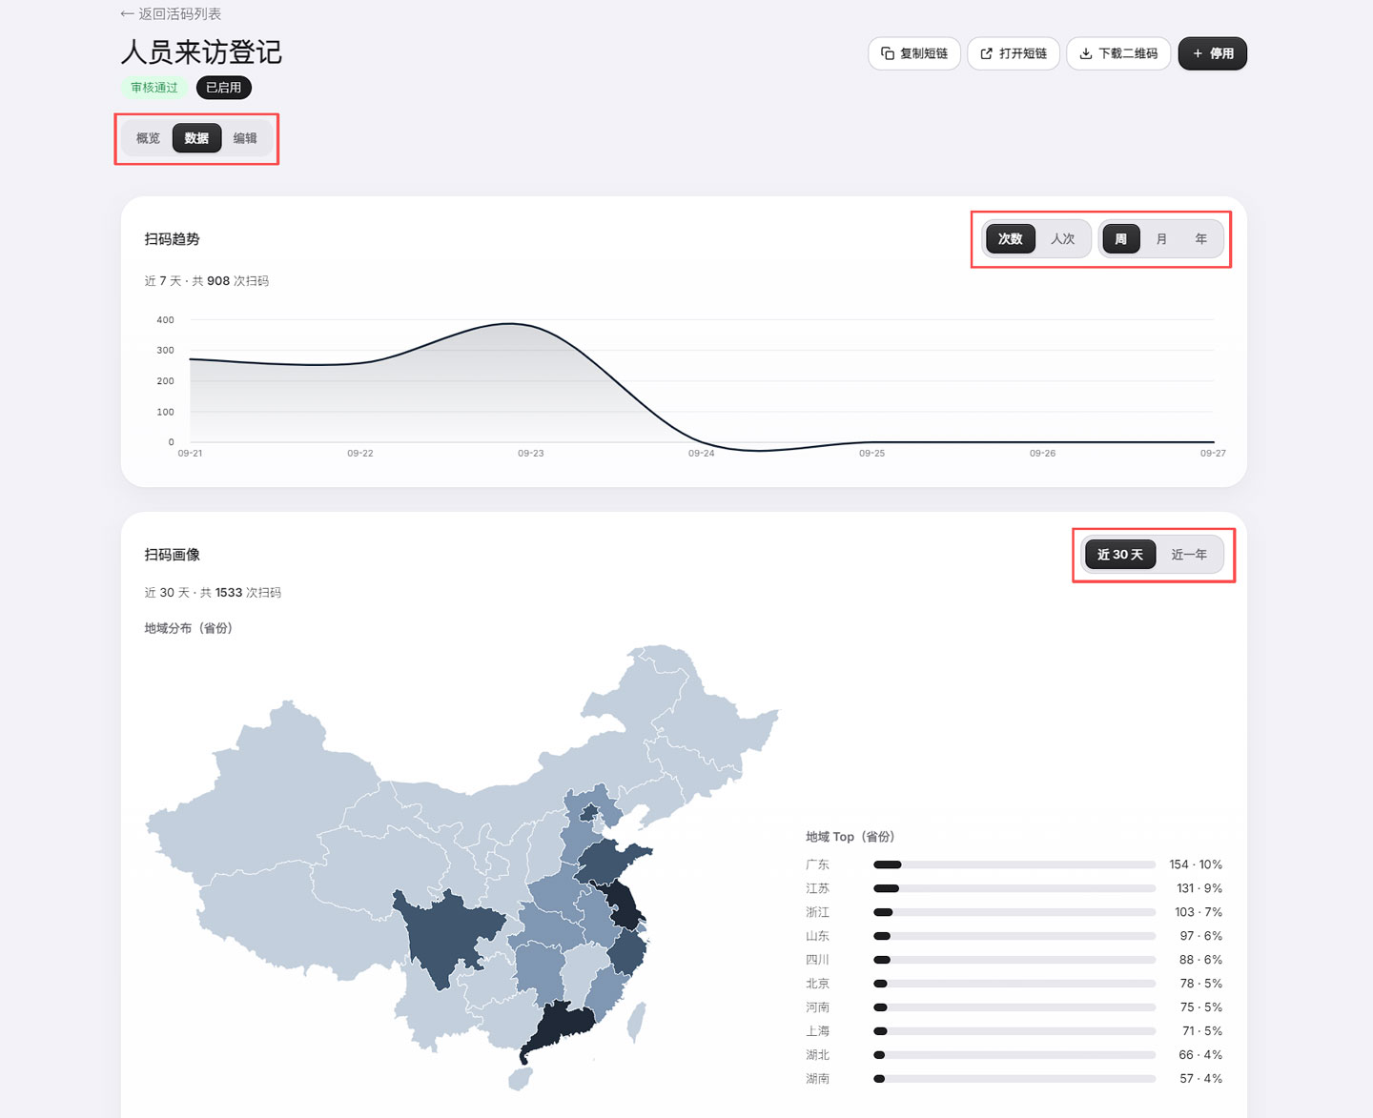Select 近 30 天 for scan portrait
This screenshot has height=1118, width=1373.
(x=1120, y=555)
